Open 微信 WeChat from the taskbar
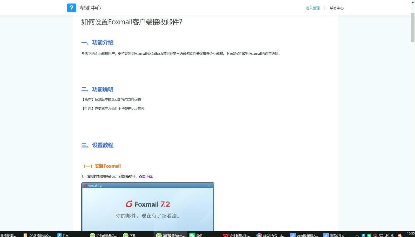 click(196, 235)
